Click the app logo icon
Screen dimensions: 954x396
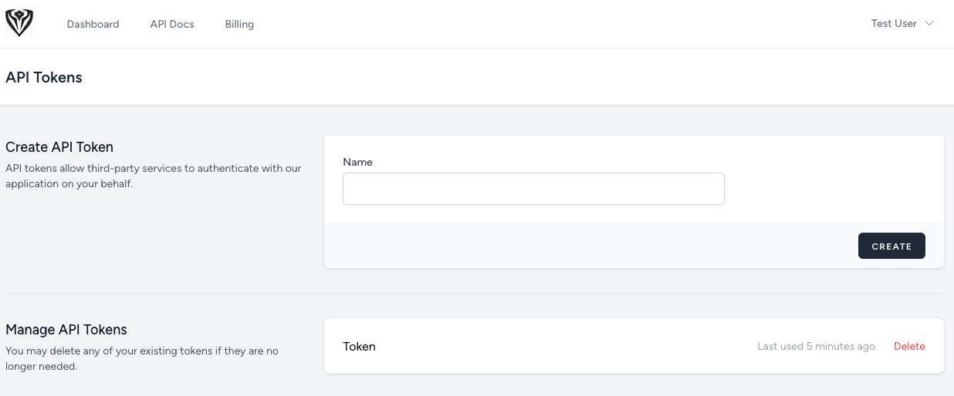coord(19,24)
